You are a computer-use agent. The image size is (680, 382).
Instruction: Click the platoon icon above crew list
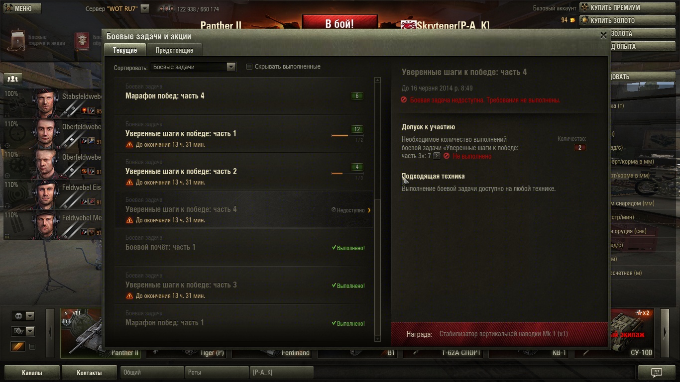(x=13, y=79)
